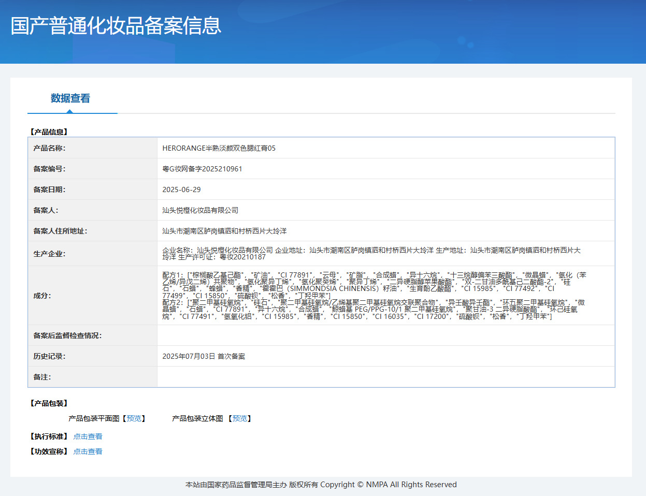Click the NMPA copyright footer text
This screenshot has width=646, height=496.
[321, 485]
